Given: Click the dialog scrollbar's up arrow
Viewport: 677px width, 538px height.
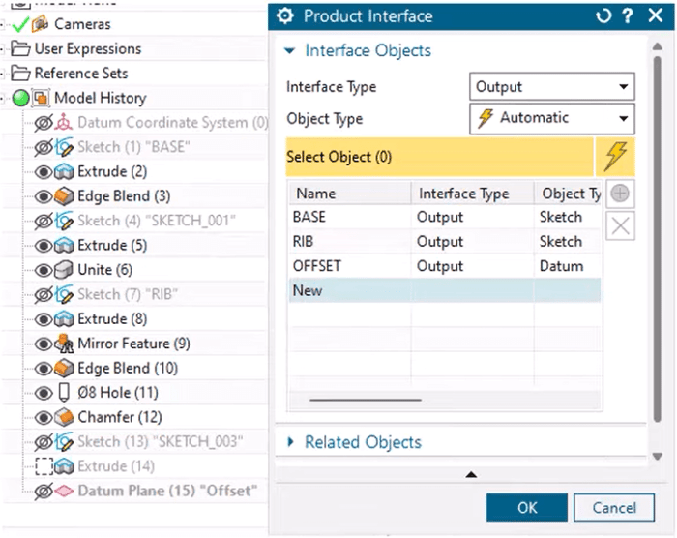Looking at the screenshot, I should [657, 46].
